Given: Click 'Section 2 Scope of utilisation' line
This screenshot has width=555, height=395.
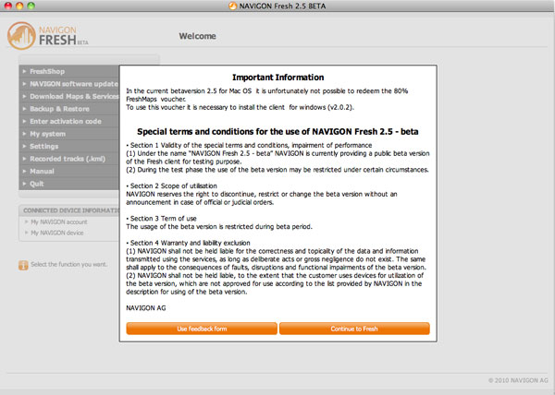Looking at the screenshot, I should pos(172,186).
